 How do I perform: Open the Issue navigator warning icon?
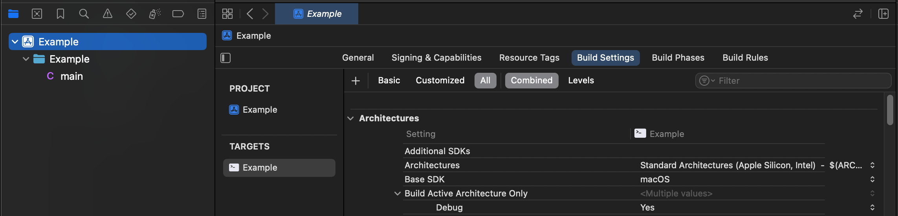click(x=108, y=14)
